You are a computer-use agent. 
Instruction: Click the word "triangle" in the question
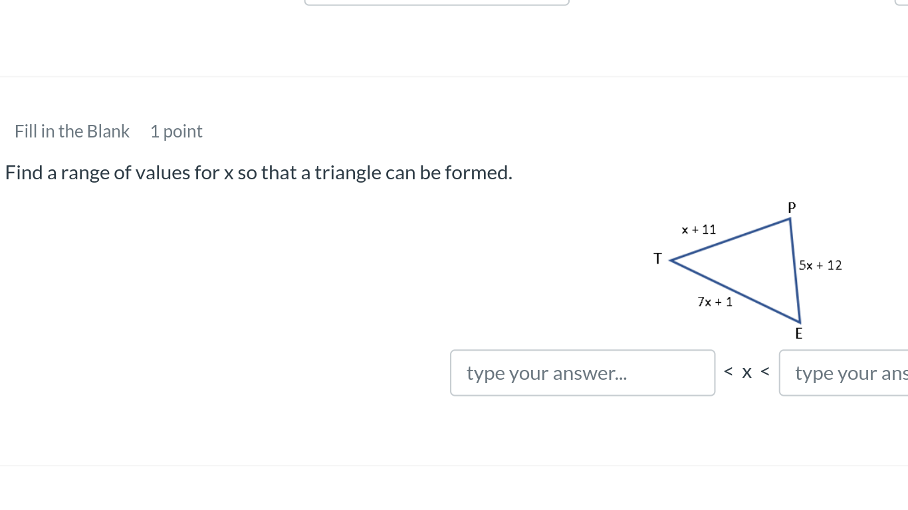click(348, 173)
